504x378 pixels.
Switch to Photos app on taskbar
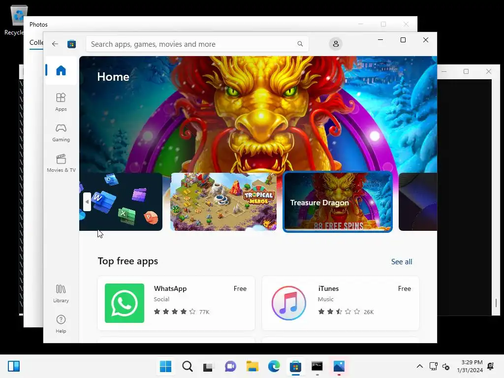(339, 366)
